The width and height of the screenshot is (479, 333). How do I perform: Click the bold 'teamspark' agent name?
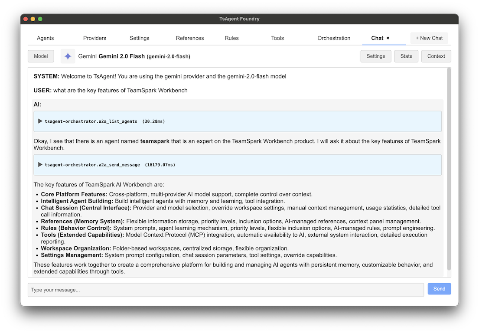[x=155, y=141]
